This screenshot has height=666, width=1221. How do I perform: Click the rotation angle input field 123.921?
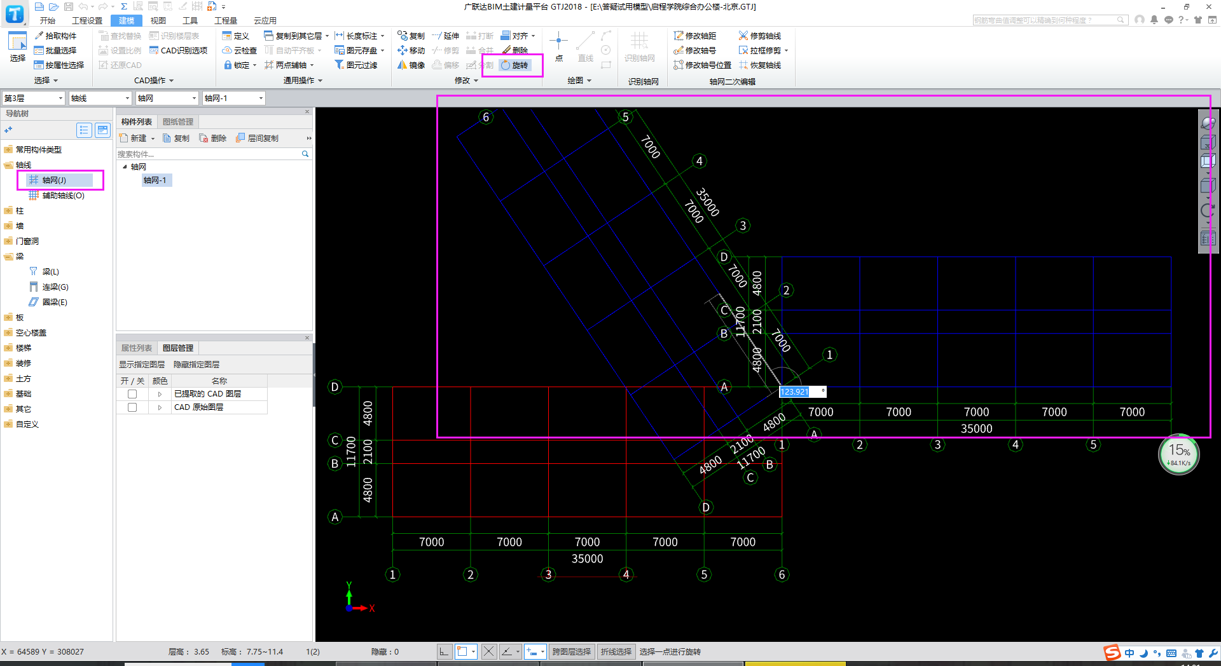[x=803, y=391]
